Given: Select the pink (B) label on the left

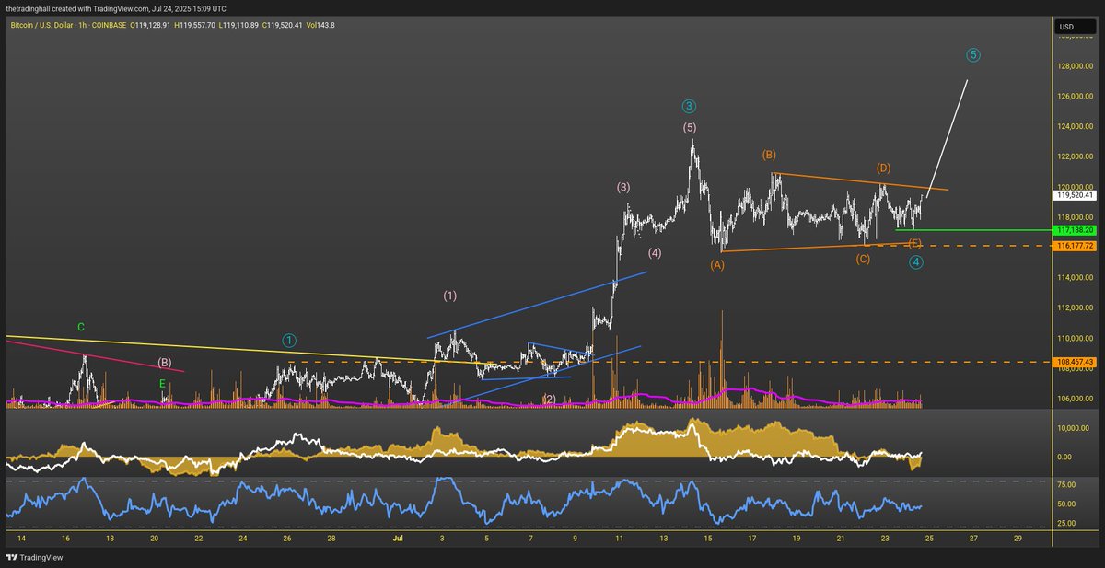Looking at the screenshot, I should click(x=164, y=363).
